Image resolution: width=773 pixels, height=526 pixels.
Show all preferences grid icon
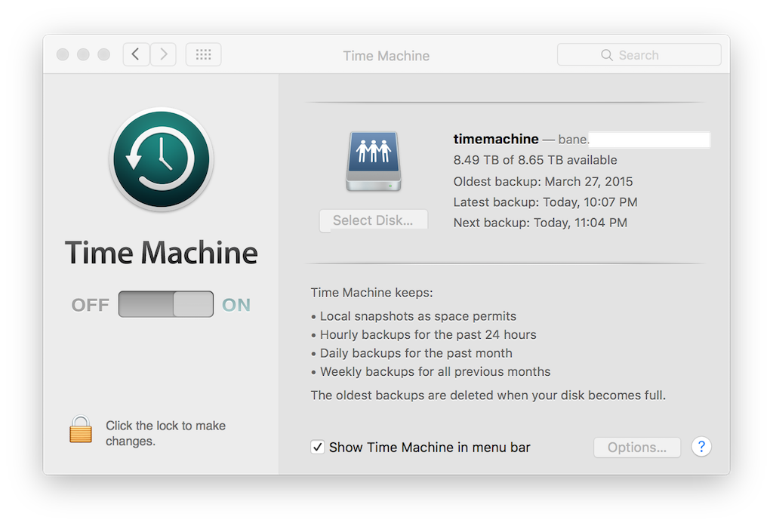tap(203, 54)
